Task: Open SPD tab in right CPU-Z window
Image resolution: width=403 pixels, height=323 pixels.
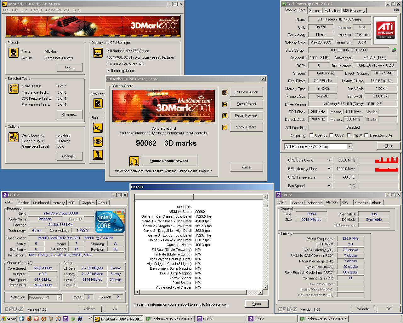Action: pyautogui.click(x=345, y=203)
